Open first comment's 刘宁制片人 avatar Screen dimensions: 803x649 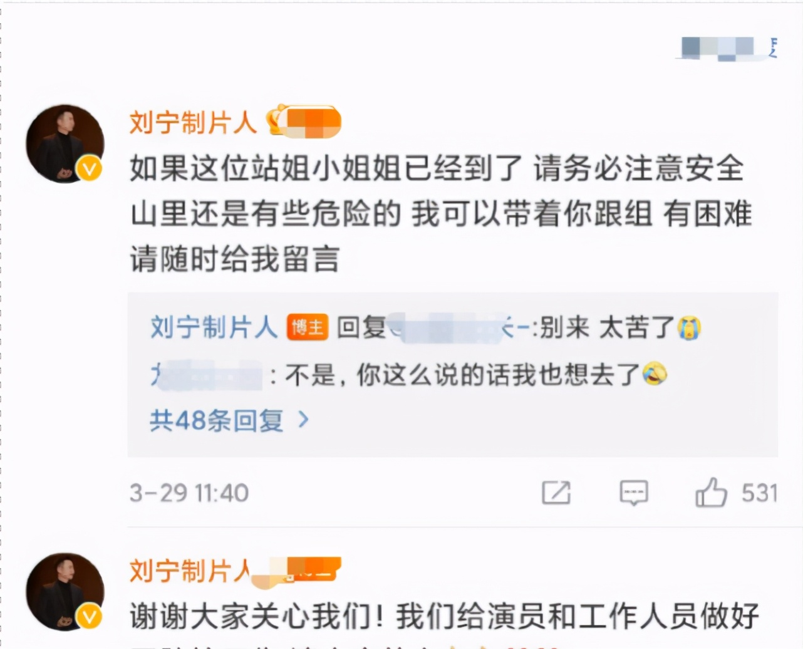tap(65, 144)
